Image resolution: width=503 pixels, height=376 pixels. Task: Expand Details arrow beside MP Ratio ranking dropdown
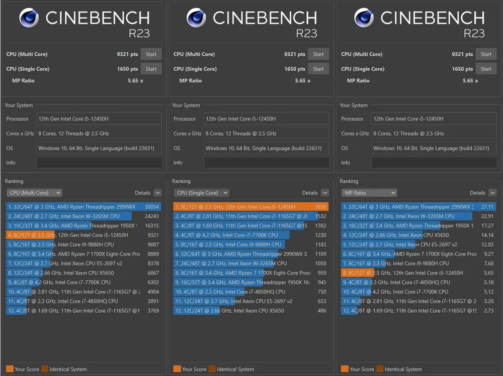click(492, 193)
